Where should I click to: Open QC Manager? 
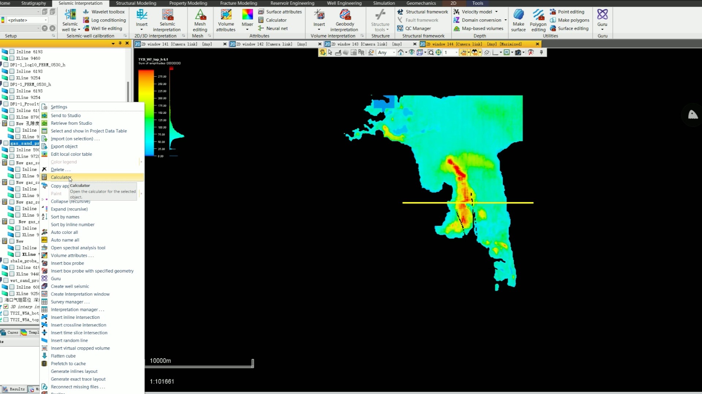[x=414, y=28]
